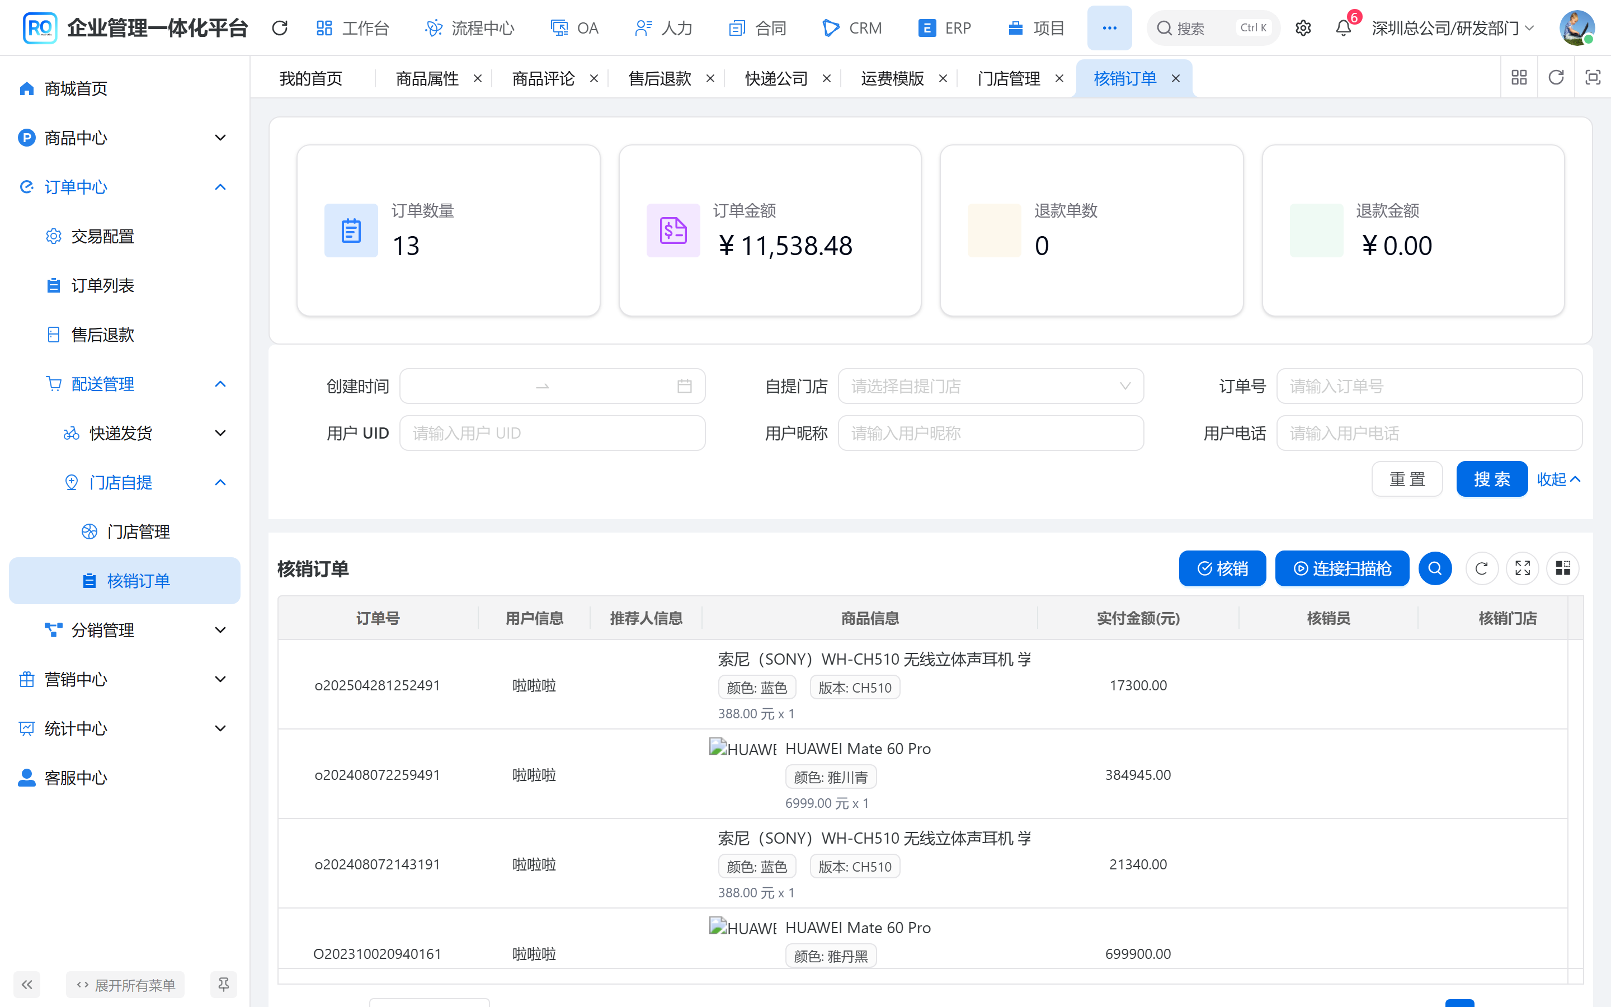Click the 核销 button
The image size is (1611, 1007).
(1222, 568)
